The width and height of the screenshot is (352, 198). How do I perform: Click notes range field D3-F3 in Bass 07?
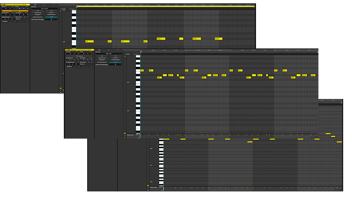coord(109,54)
